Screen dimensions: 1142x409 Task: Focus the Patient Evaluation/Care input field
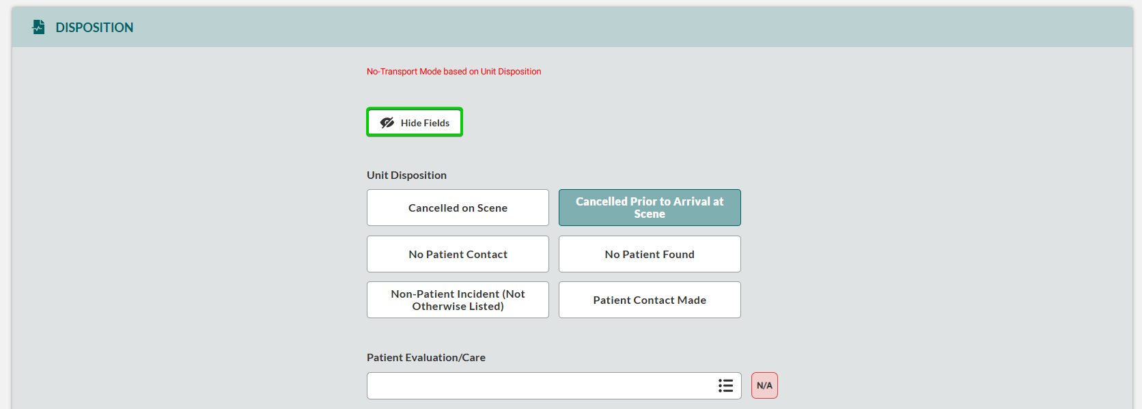point(540,386)
